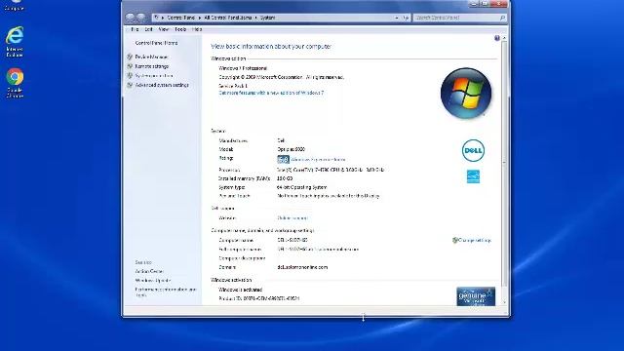The image size is (624, 351).
Task: Click the vertical scrollbar thumb
Action: (x=504, y=163)
